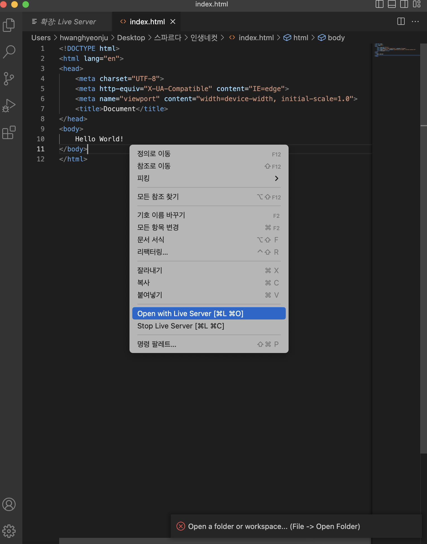Close the index.html tab
This screenshot has height=544, width=427.
click(x=173, y=22)
